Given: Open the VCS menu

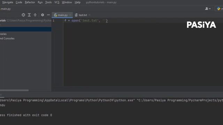Looking at the screenshot, I should tap(57, 2).
